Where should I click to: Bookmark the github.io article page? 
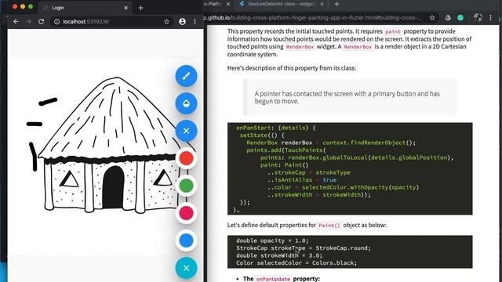click(x=432, y=17)
